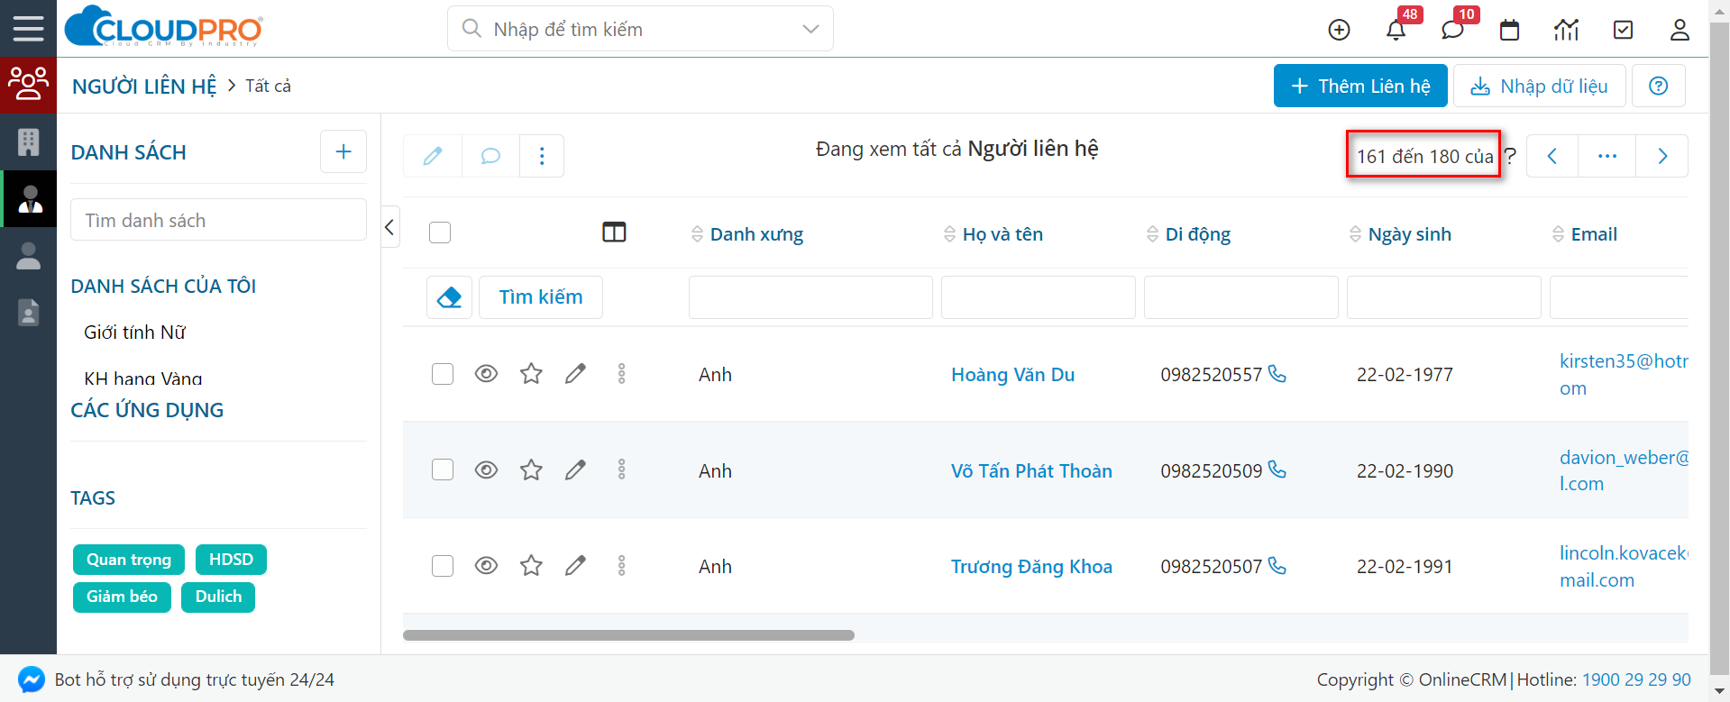Open the company building icon in sidebar
This screenshot has height=702, width=1730.
click(28, 141)
